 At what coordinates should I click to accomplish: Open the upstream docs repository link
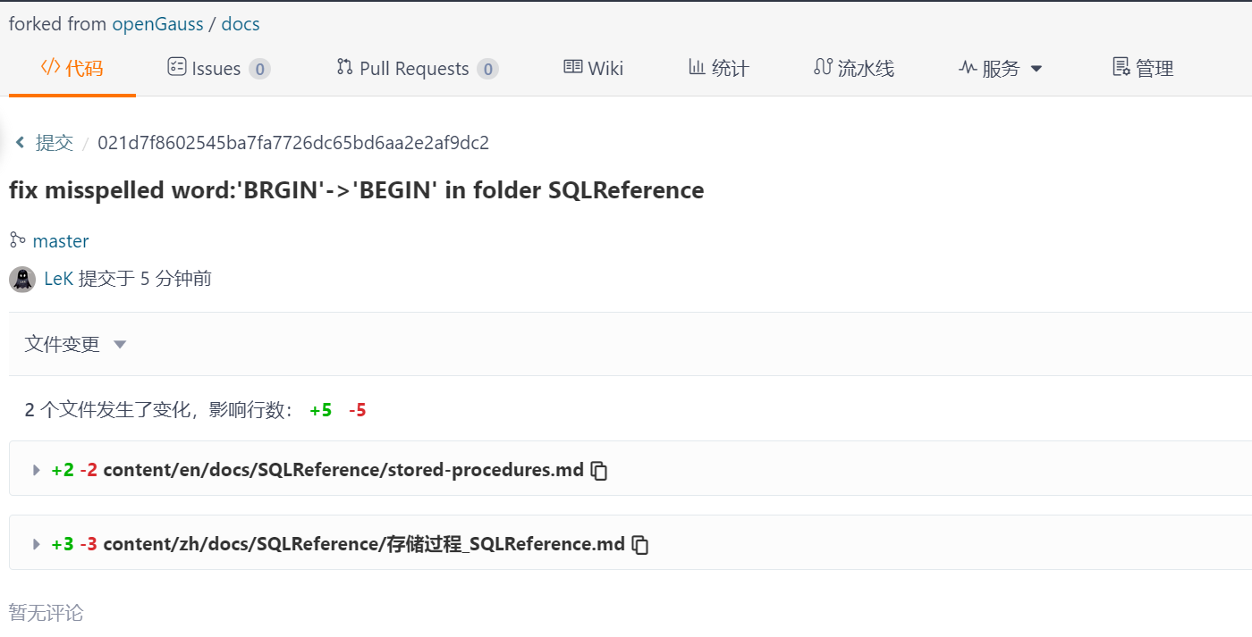click(x=241, y=24)
